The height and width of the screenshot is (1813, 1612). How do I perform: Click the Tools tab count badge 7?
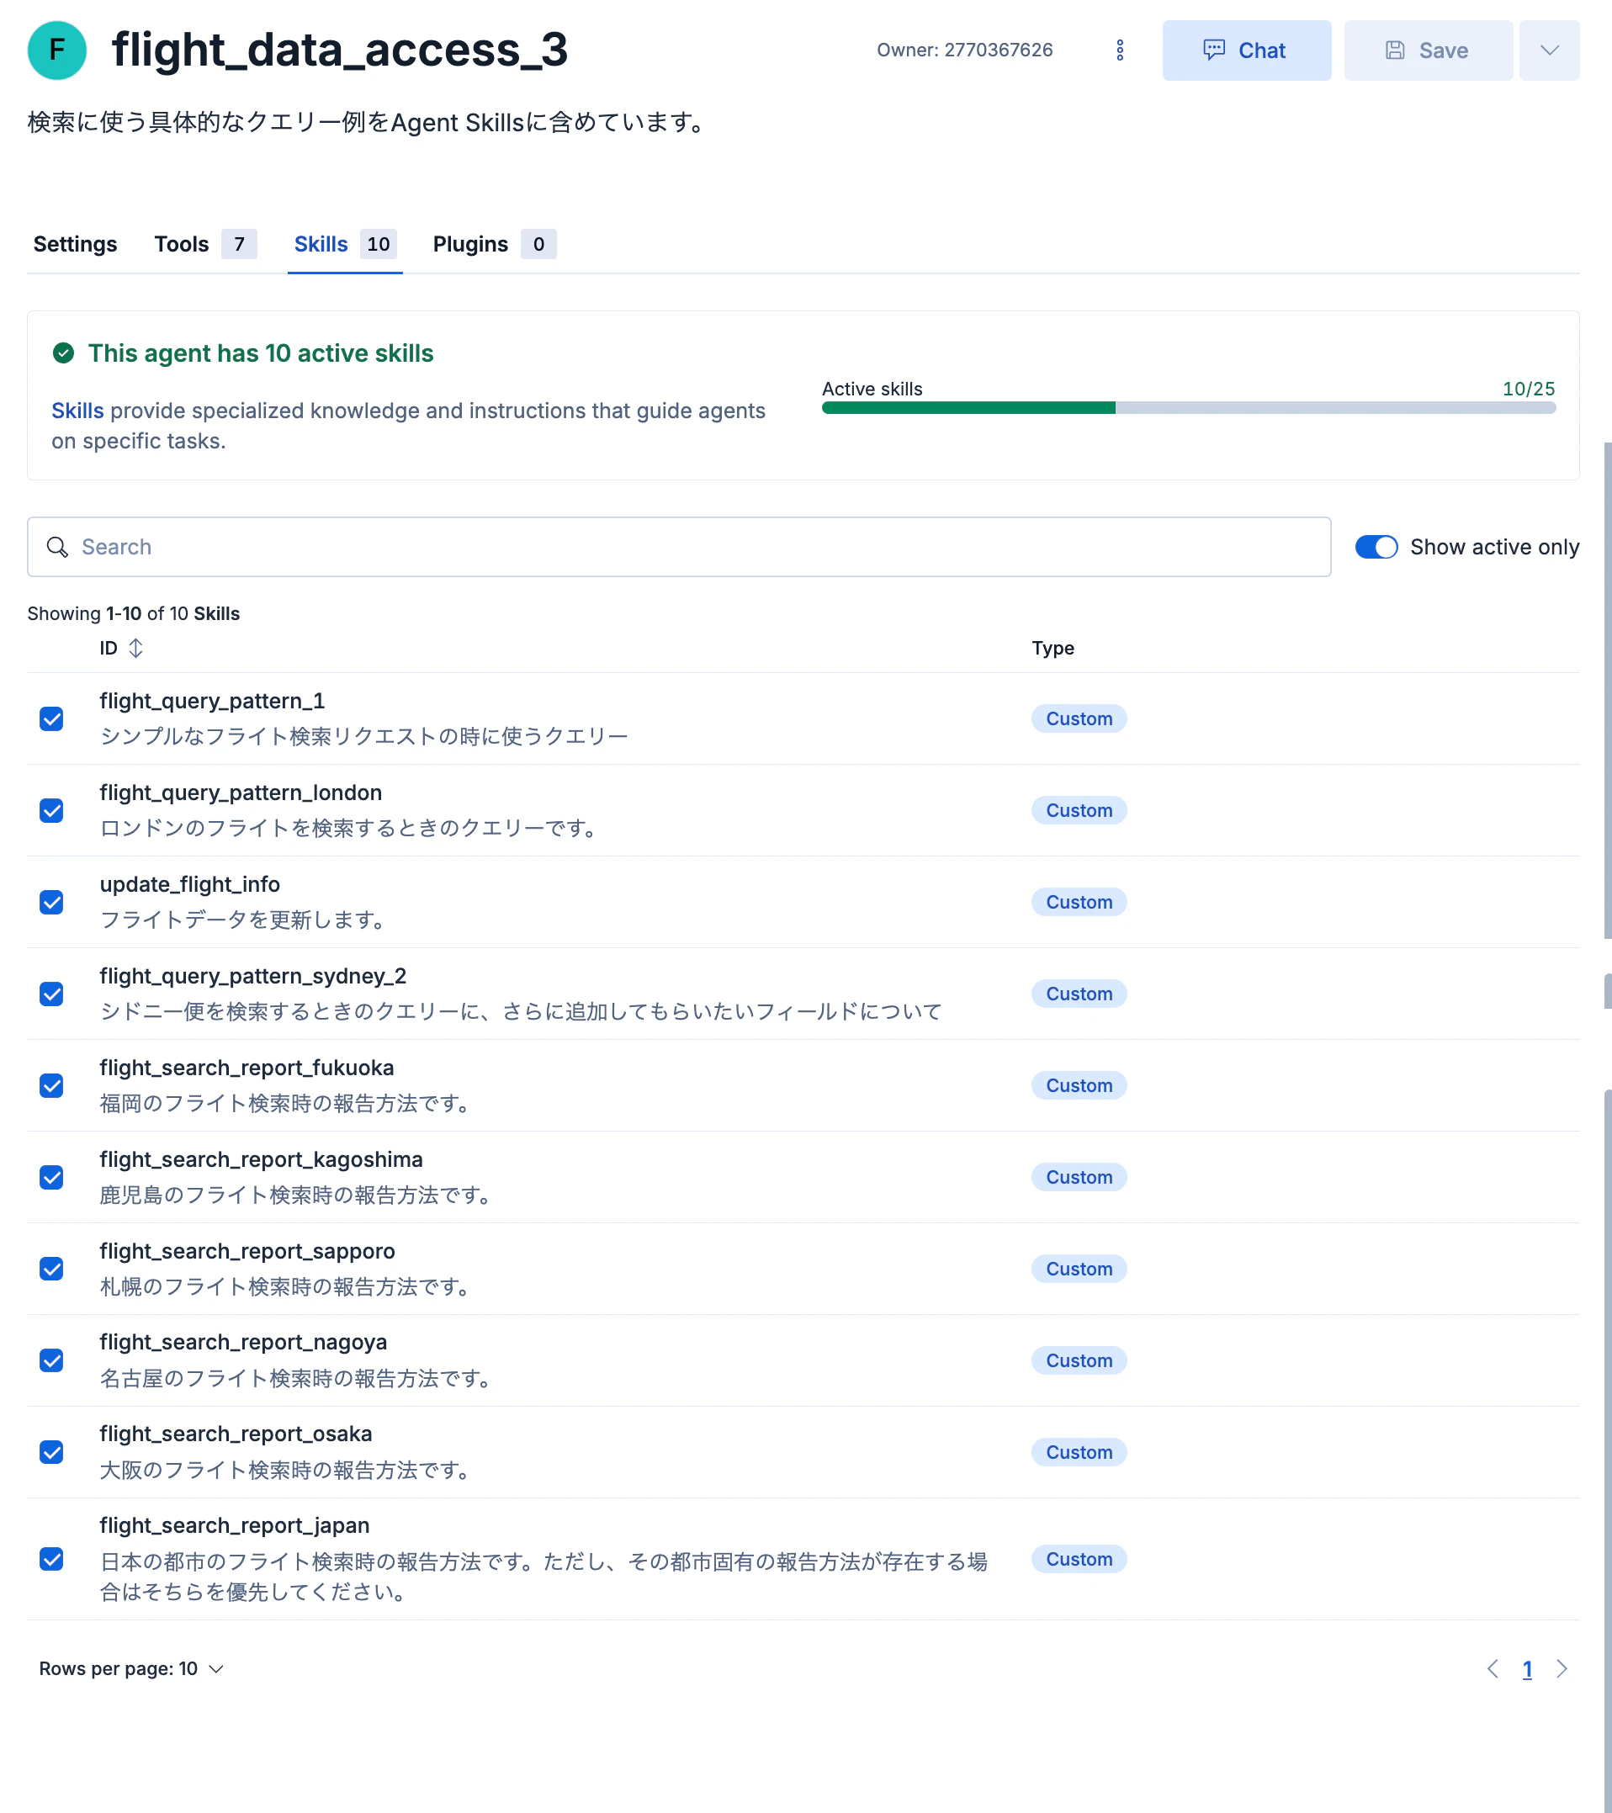point(240,244)
